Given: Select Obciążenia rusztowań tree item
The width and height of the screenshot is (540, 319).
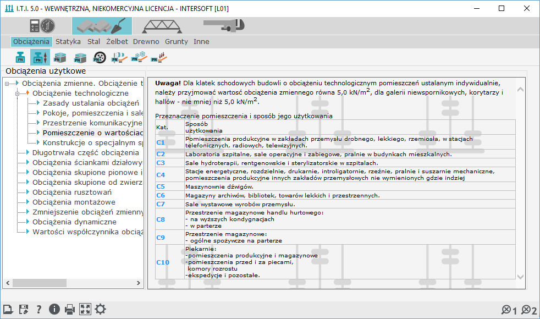Looking at the screenshot, I should [x=72, y=193].
